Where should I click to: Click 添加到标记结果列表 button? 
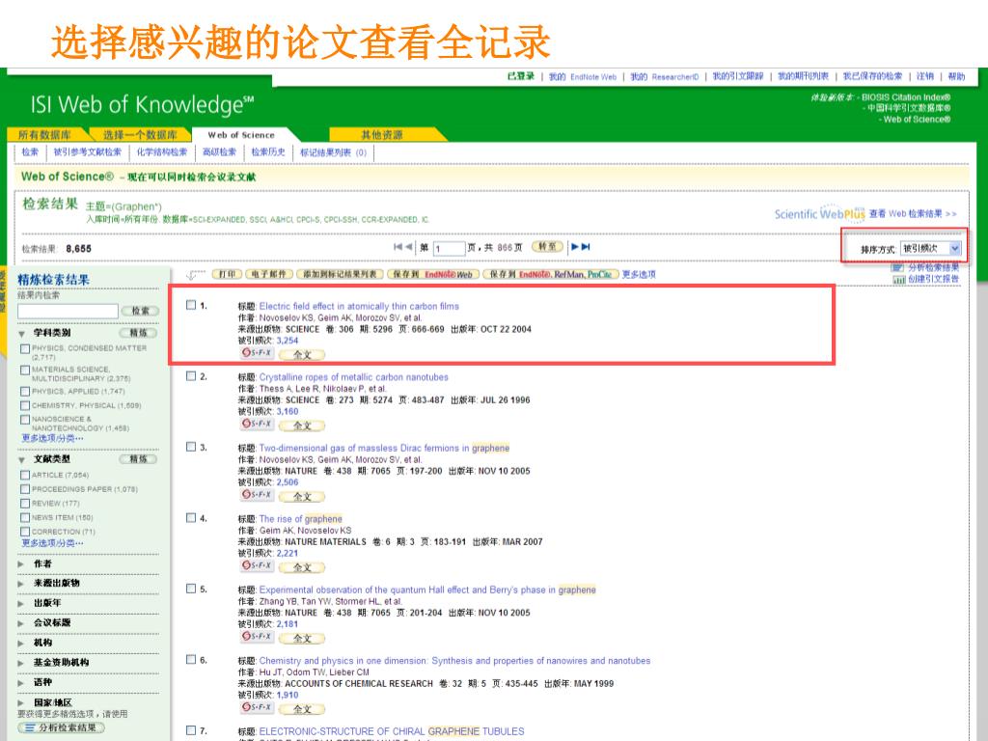(340, 275)
